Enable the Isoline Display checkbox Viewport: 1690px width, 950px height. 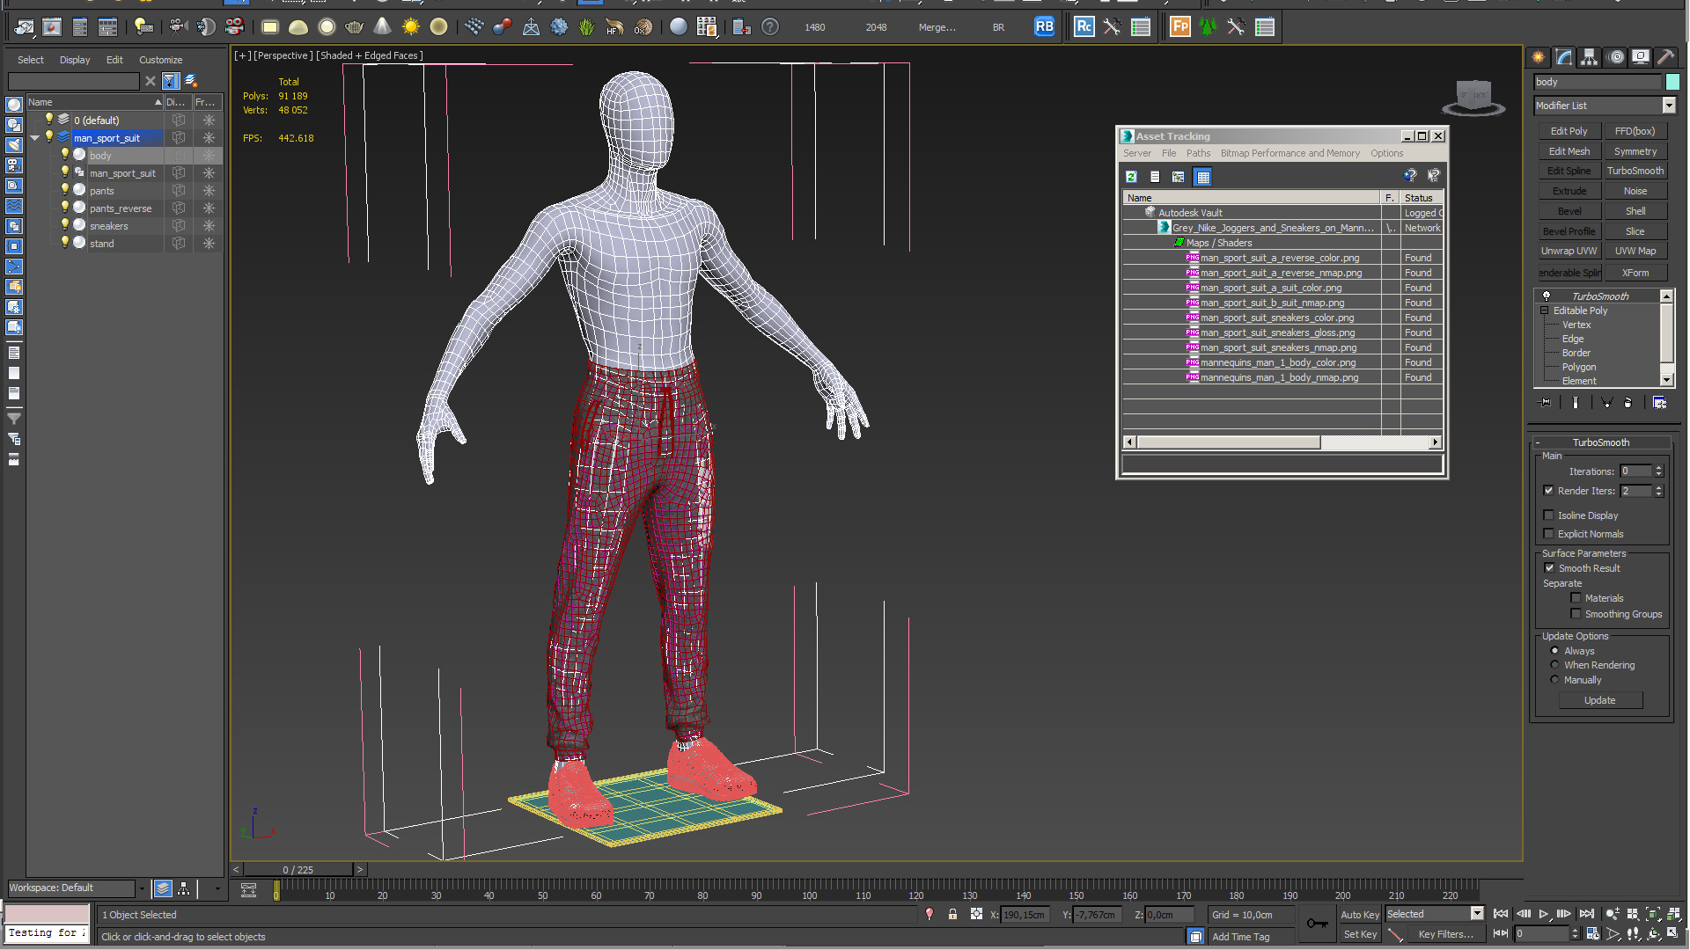coord(1548,515)
